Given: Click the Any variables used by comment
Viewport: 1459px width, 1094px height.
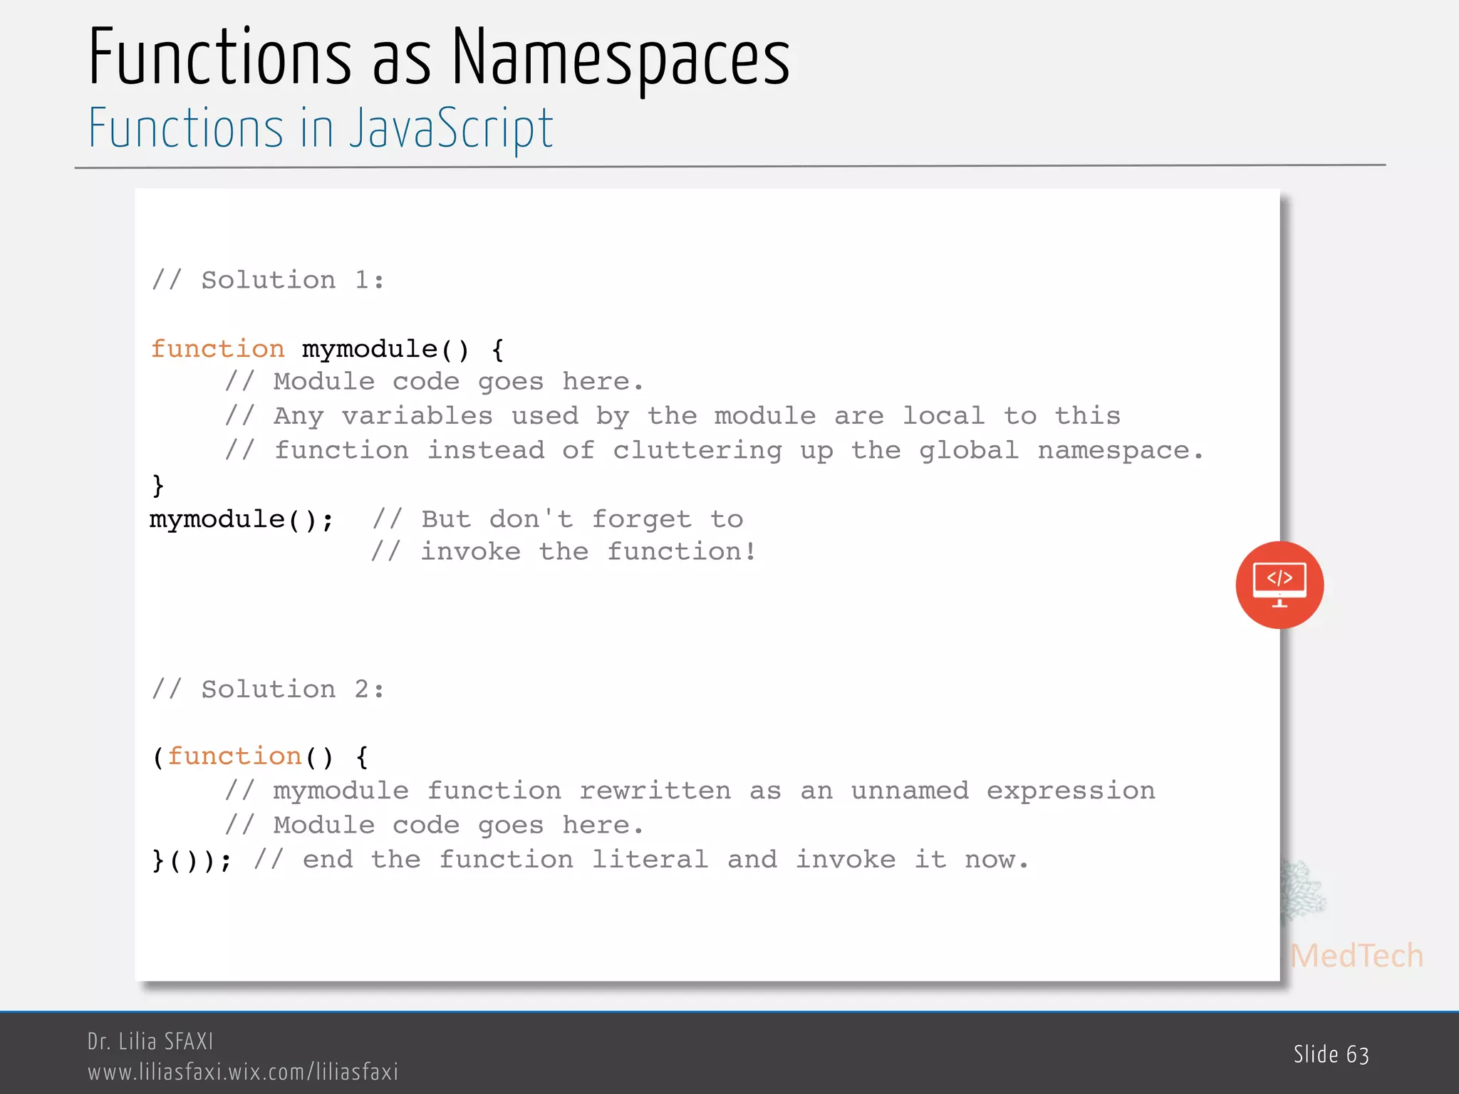Looking at the screenshot, I should (673, 416).
